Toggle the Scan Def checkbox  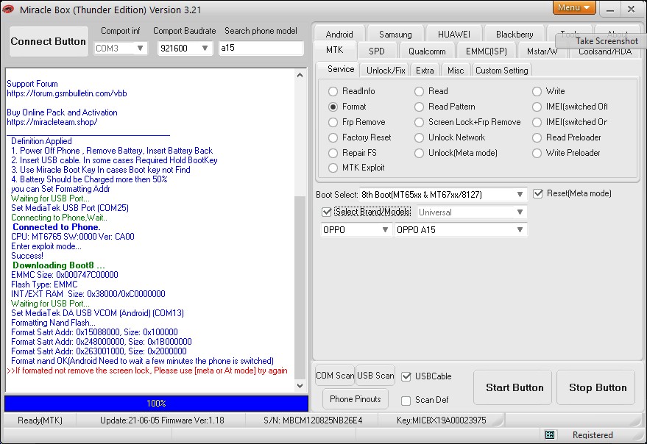[406, 401]
